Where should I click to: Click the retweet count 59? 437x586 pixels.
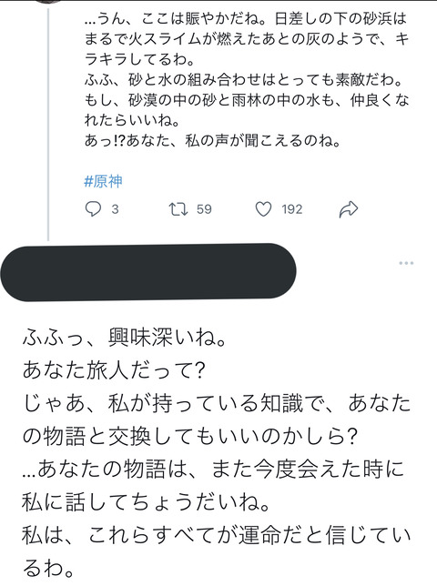coord(204,209)
